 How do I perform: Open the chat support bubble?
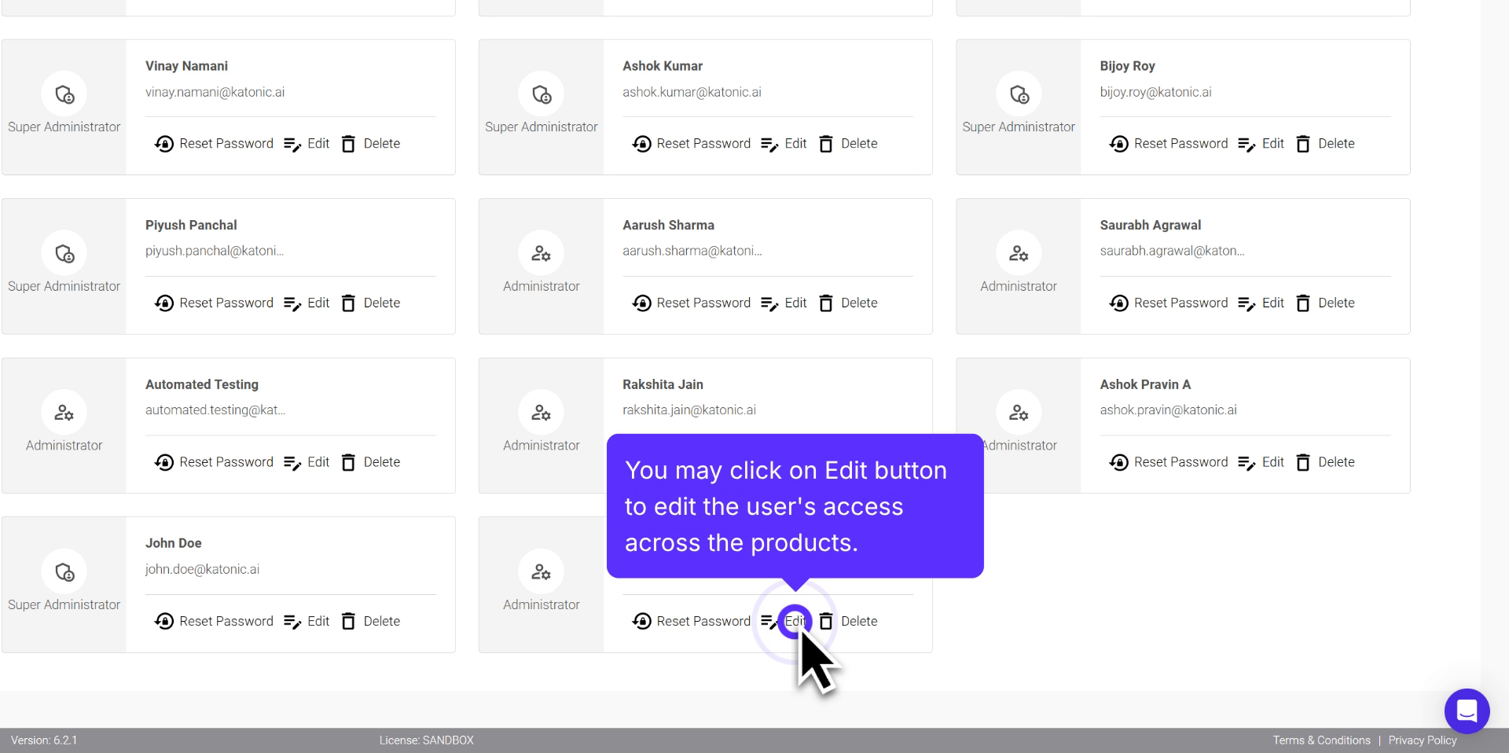1467,711
